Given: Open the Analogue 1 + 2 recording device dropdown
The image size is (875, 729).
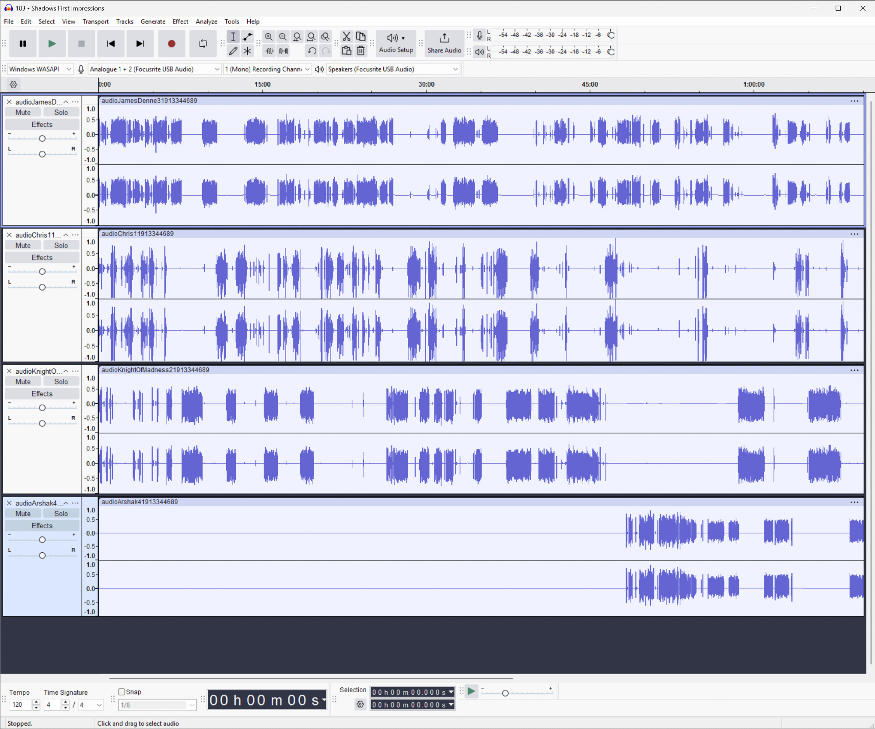Looking at the screenshot, I should point(154,69).
